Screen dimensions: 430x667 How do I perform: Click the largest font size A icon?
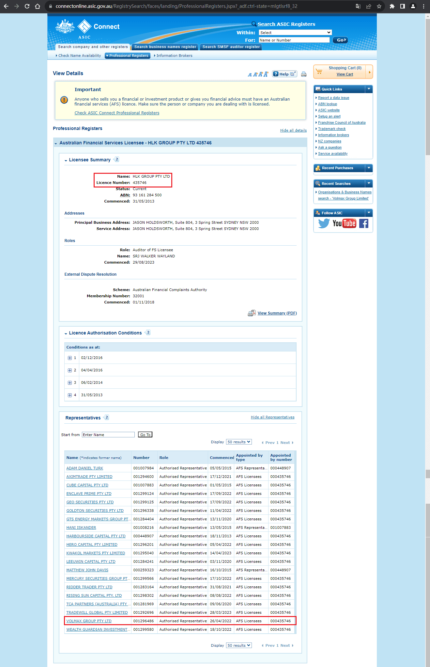[266, 74]
